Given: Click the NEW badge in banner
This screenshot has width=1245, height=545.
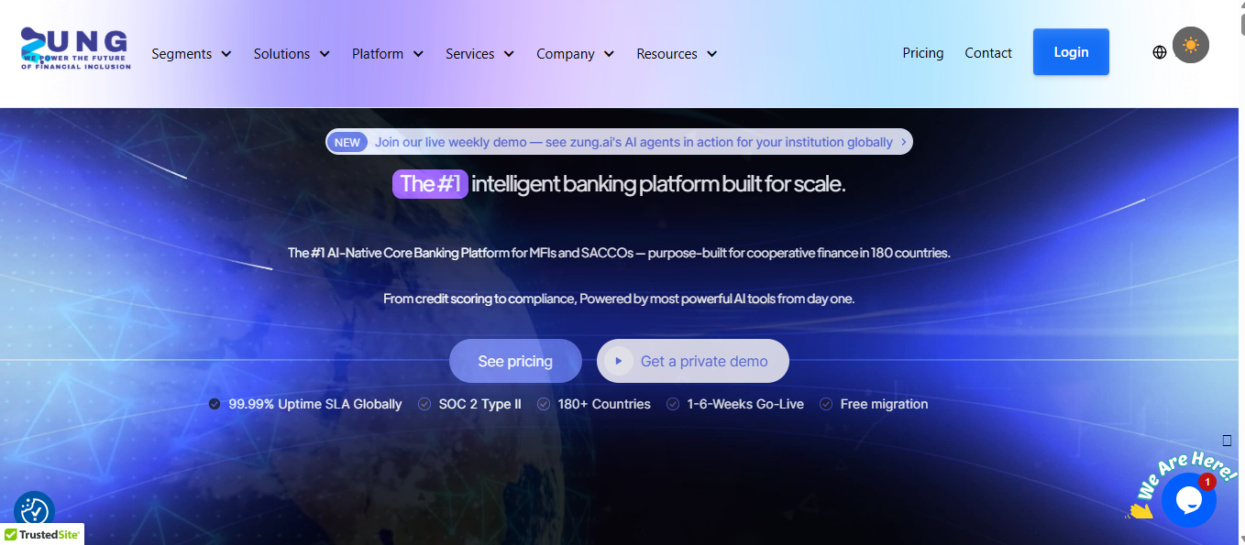Looking at the screenshot, I should [x=347, y=142].
